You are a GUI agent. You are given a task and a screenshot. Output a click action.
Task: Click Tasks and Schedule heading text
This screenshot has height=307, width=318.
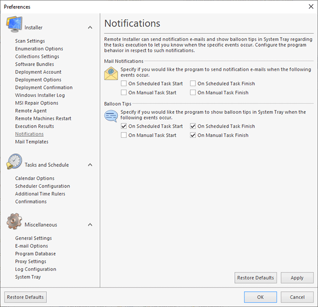[x=47, y=165]
